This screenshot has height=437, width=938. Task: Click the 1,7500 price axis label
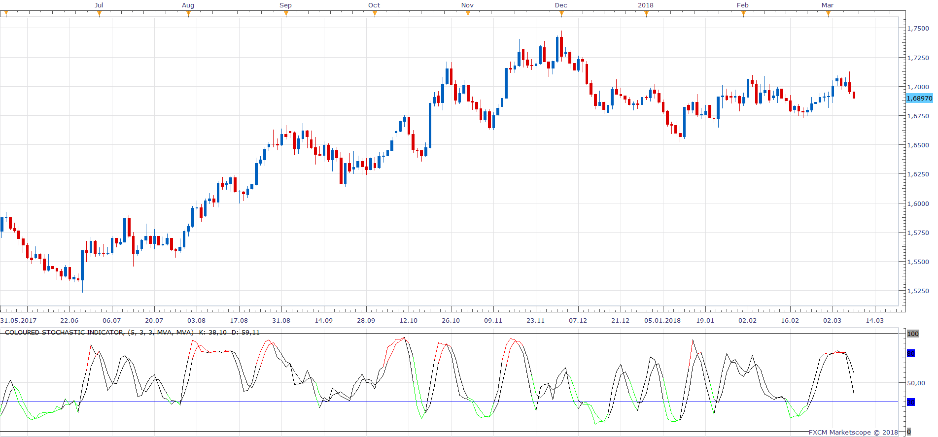918,29
